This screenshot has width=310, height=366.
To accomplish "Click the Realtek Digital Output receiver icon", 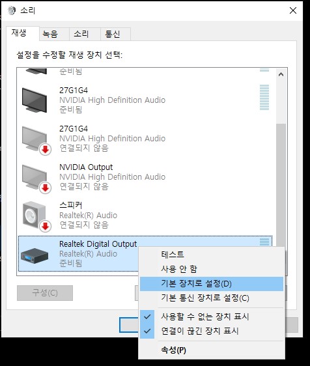I will 35,255.
